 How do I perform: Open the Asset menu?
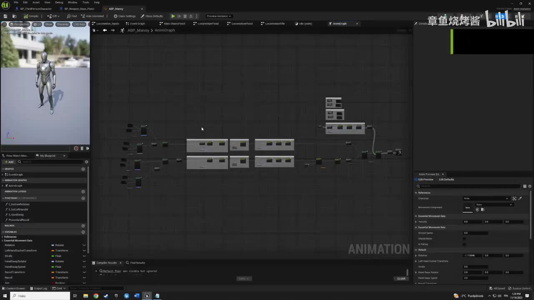[x=36, y=2]
